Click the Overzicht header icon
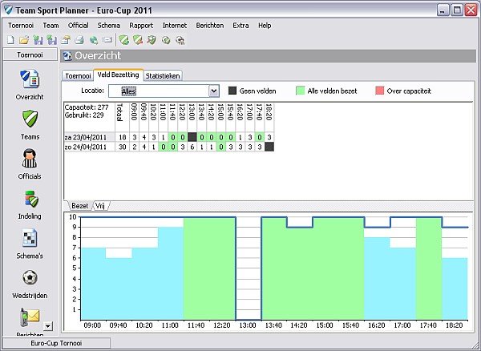 click(67, 56)
